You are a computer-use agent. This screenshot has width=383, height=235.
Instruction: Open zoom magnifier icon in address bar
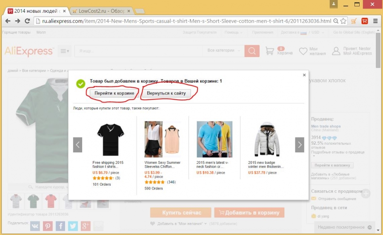coord(336,21)
